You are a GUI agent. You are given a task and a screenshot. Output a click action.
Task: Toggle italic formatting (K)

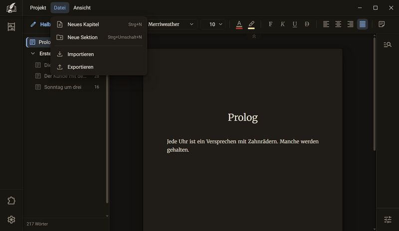[x=282, y=24]
